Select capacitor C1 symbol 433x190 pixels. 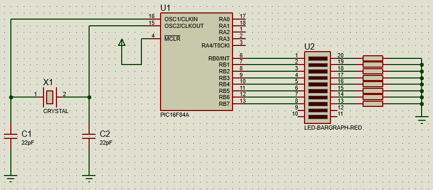(11, 136)
